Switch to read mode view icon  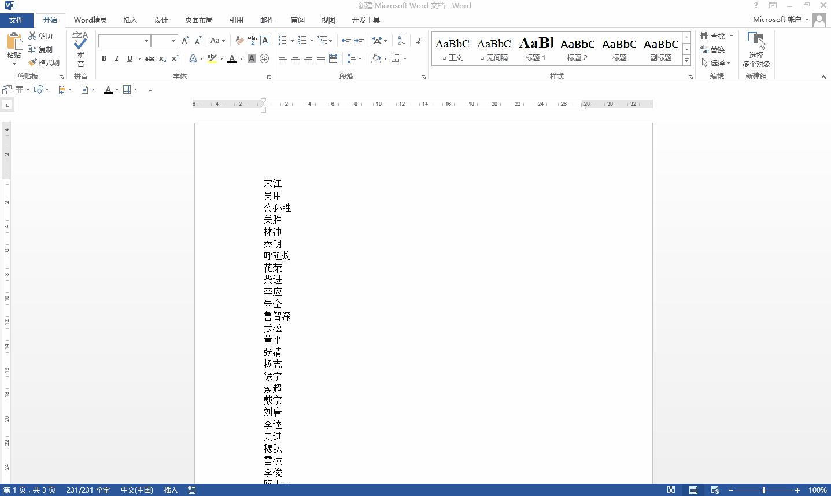pyautogui.click(x=671, y=490)
